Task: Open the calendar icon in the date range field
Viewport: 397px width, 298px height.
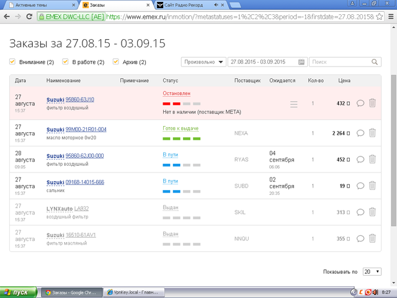Action: (x=301, y=62)
